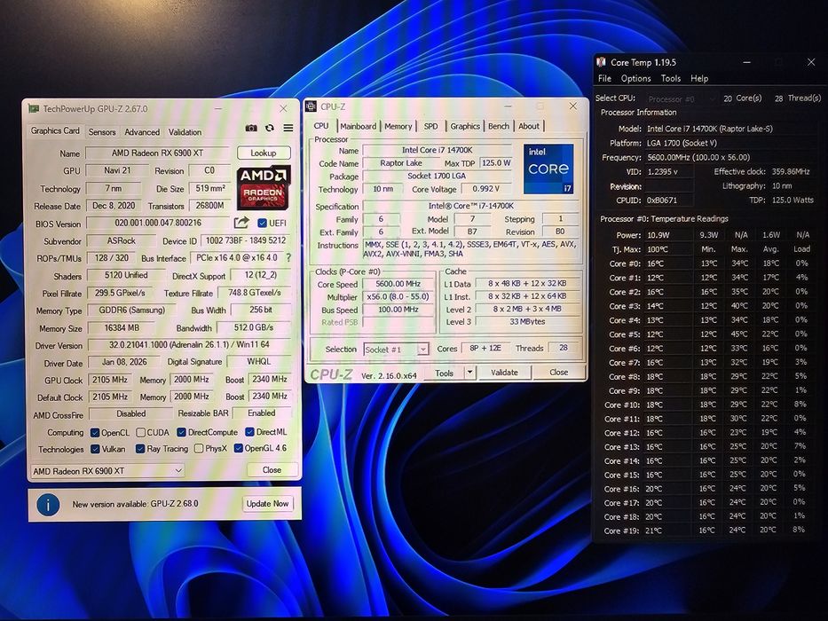
Task: Click the Tools button in CPU-Z
Action: [444, 373]
